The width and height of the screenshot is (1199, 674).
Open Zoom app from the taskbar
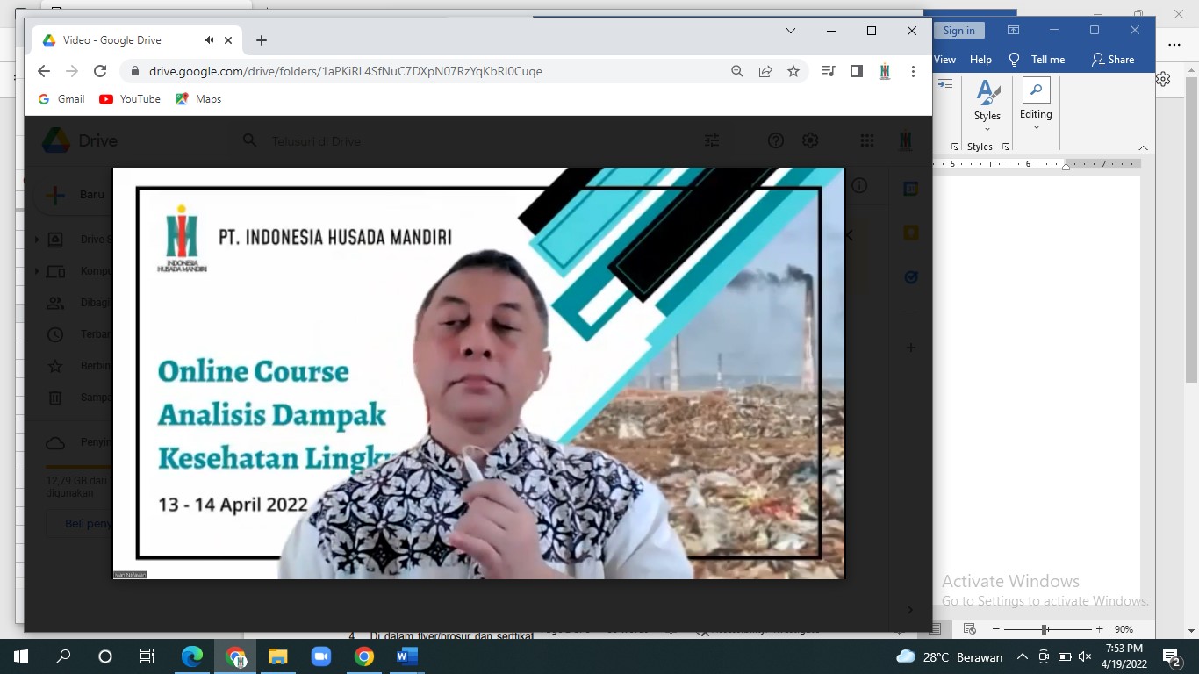point(321,656)
